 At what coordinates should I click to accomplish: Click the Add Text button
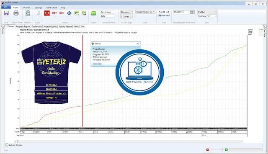164,12
